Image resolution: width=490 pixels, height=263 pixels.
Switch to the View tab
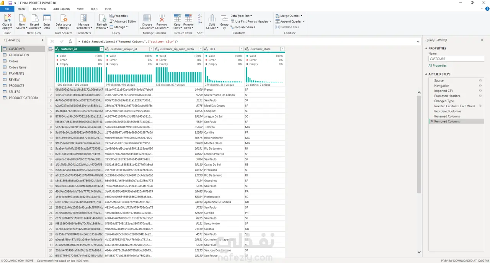[80, 9]
